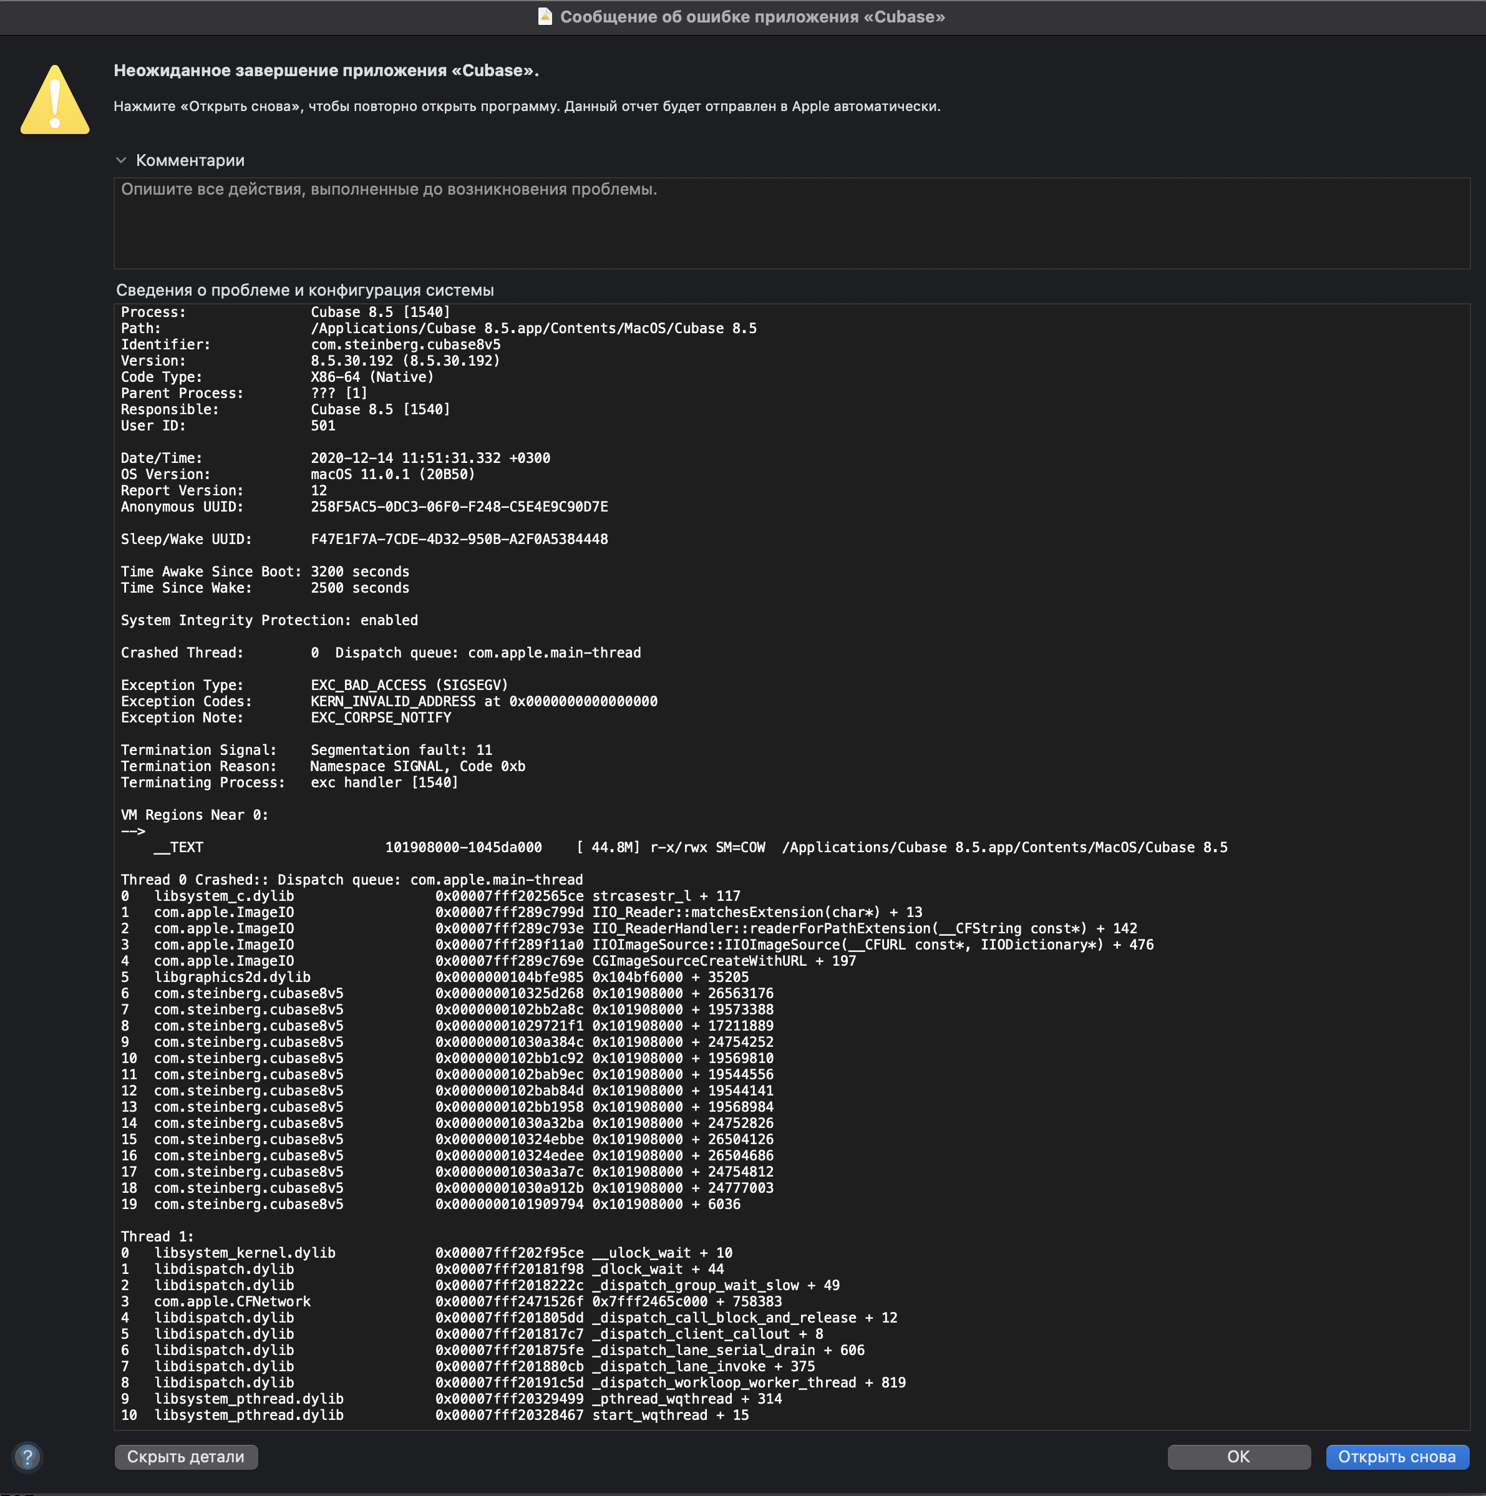Click the OS Version macOS 11.0.1 line

coord(298,475)
